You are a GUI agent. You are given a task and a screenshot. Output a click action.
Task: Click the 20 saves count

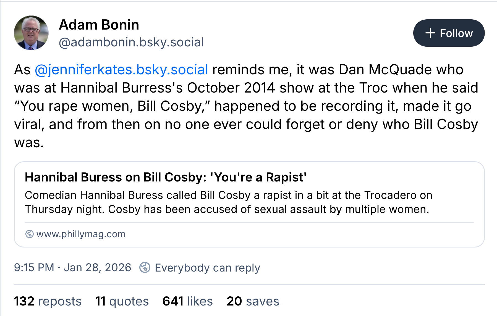[253, 301]
